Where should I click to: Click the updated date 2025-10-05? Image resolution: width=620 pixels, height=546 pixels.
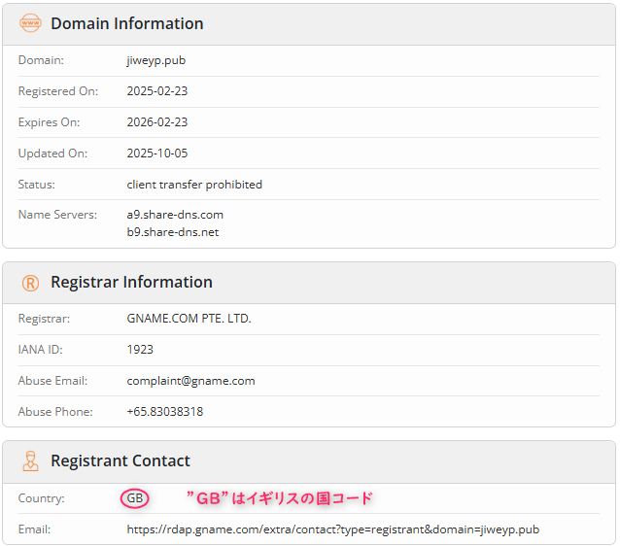click(157, 154)
